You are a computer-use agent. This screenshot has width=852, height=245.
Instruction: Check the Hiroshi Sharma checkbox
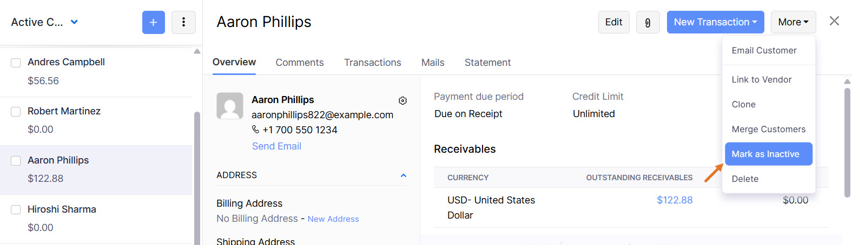(16, 209)
